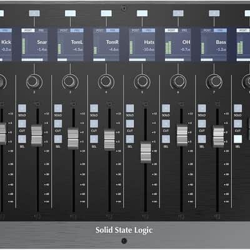Select the Bass channel with SEL
This screenshot has width=250, height=250.
click(x=202, y=139)
